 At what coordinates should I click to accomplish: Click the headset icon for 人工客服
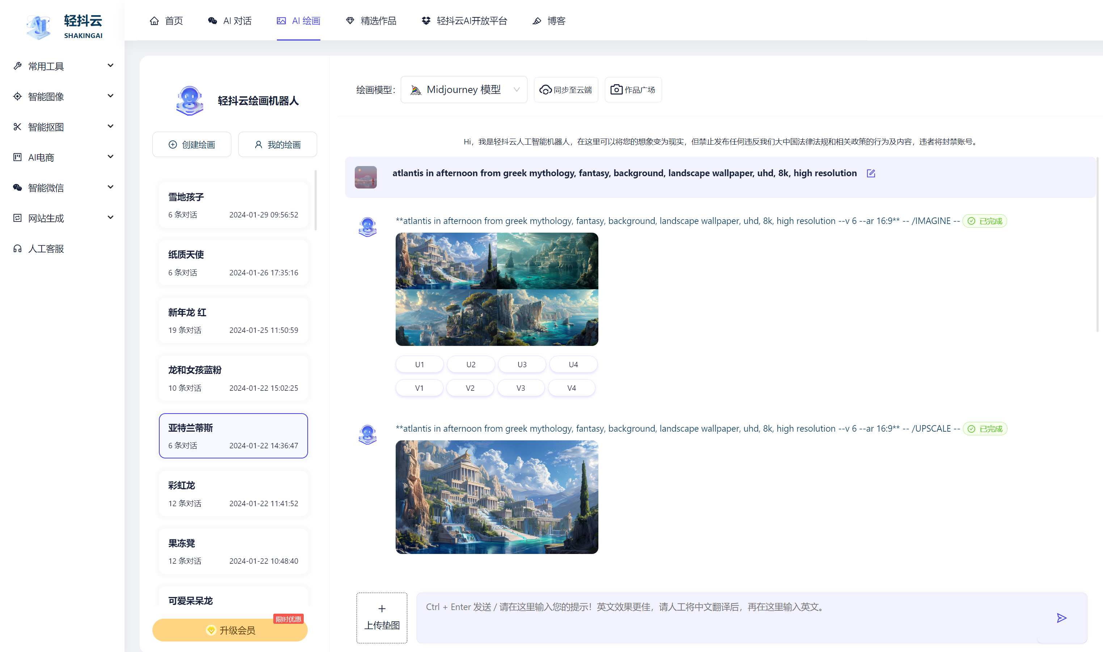[18, 248]
